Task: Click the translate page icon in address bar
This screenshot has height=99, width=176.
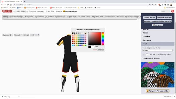Action: 150,5
